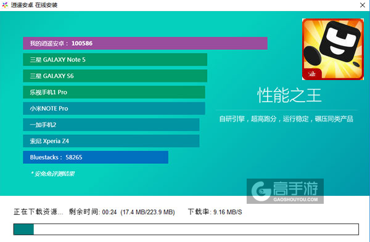
Task: Select the Bluestacks 58265 bar
Action: pyautogui.click(x=96, y=157)
